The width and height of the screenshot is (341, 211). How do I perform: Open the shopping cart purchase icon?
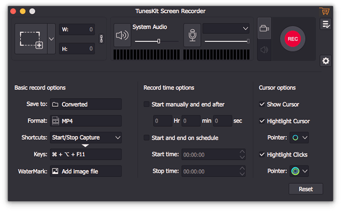[x=325, y=11]
